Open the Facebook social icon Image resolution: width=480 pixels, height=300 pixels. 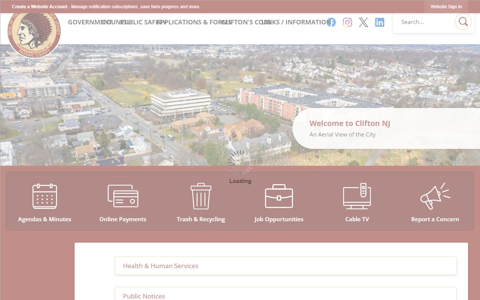[331, 22]
